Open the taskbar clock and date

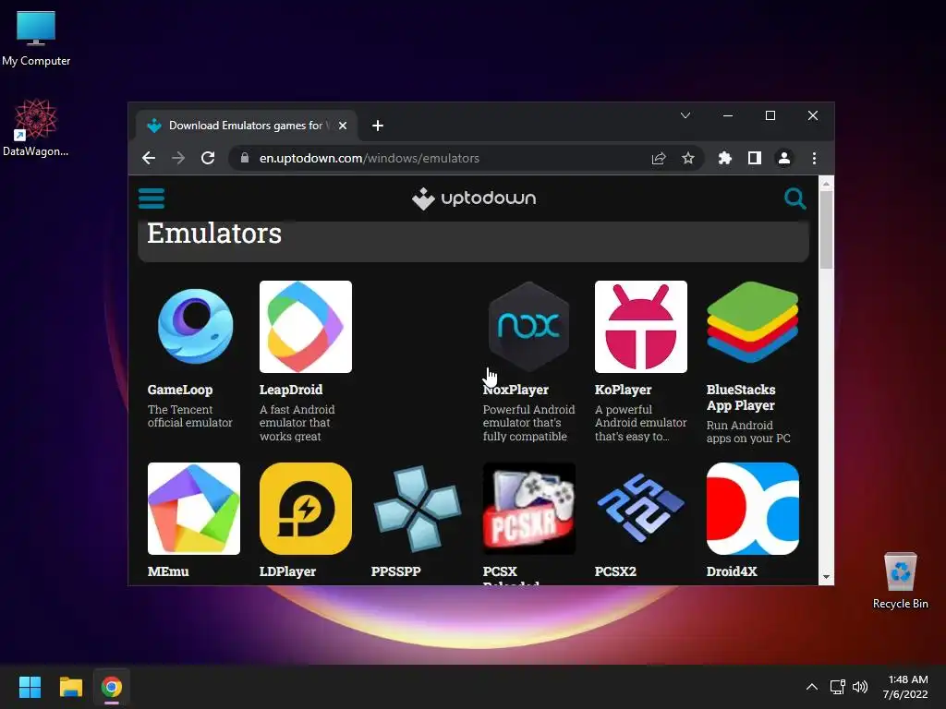point(905,687)
